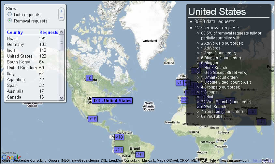Sort table by Requests column header
The width and height of the screenshot is (275, 164).
point(49,32)
